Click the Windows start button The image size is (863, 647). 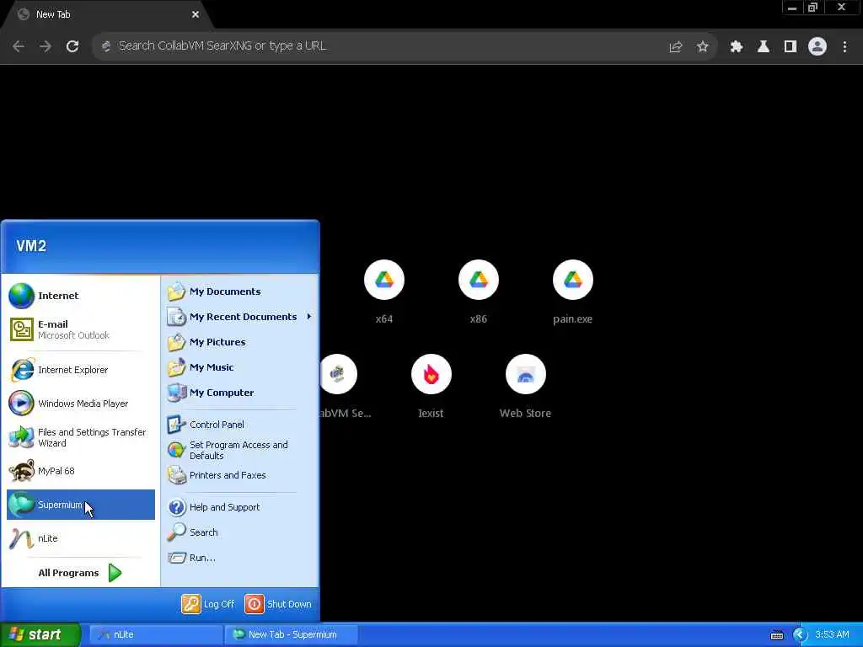(x=40, y=634)
